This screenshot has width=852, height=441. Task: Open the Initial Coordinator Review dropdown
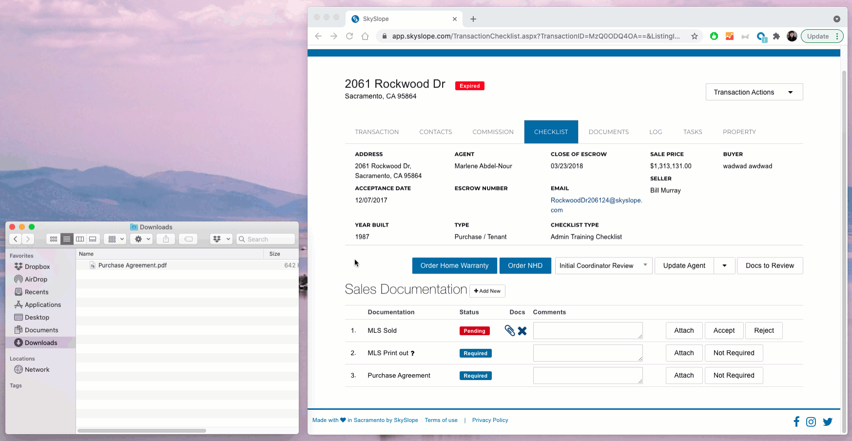pos(603,266)
